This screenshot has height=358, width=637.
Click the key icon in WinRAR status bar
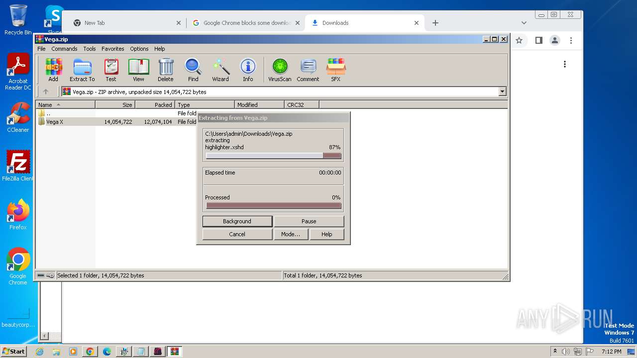[x=50, y=275]
